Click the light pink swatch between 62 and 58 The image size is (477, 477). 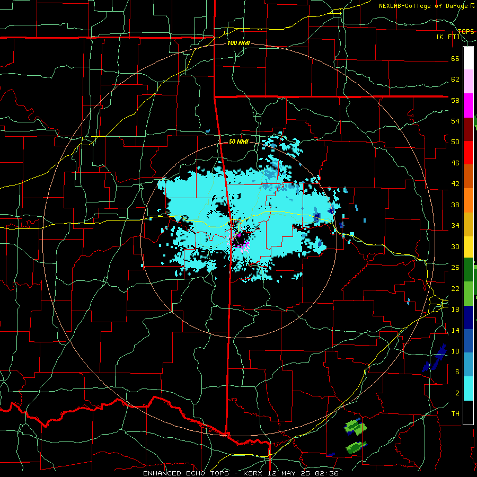pos(468,81)
